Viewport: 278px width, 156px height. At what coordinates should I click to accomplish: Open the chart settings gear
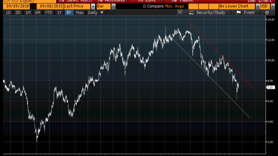coord(267,13)
